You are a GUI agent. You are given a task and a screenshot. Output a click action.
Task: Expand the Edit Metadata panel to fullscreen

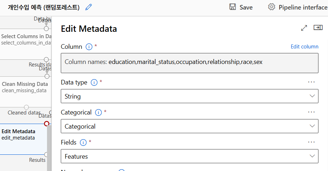[304, 28]
